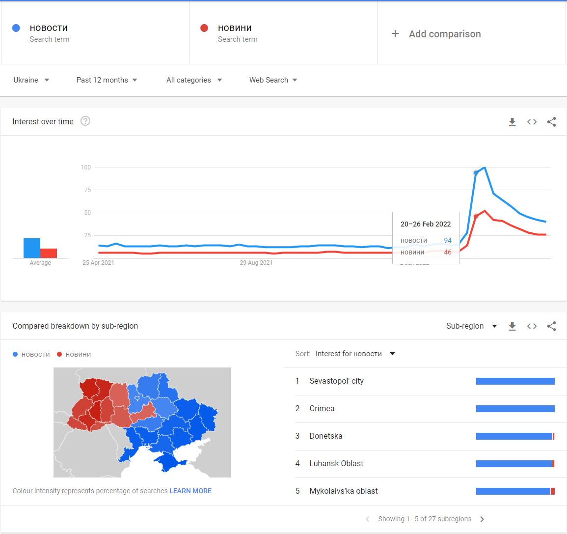The width and height of the screenshot is (567, 534).
Task: Click the red Average bar
Action: 49,253
